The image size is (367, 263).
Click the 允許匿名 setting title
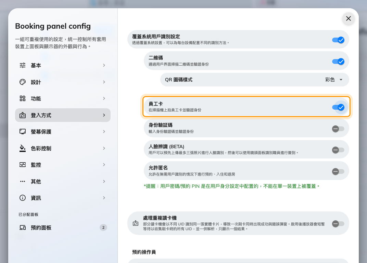[x=158, y=168]
